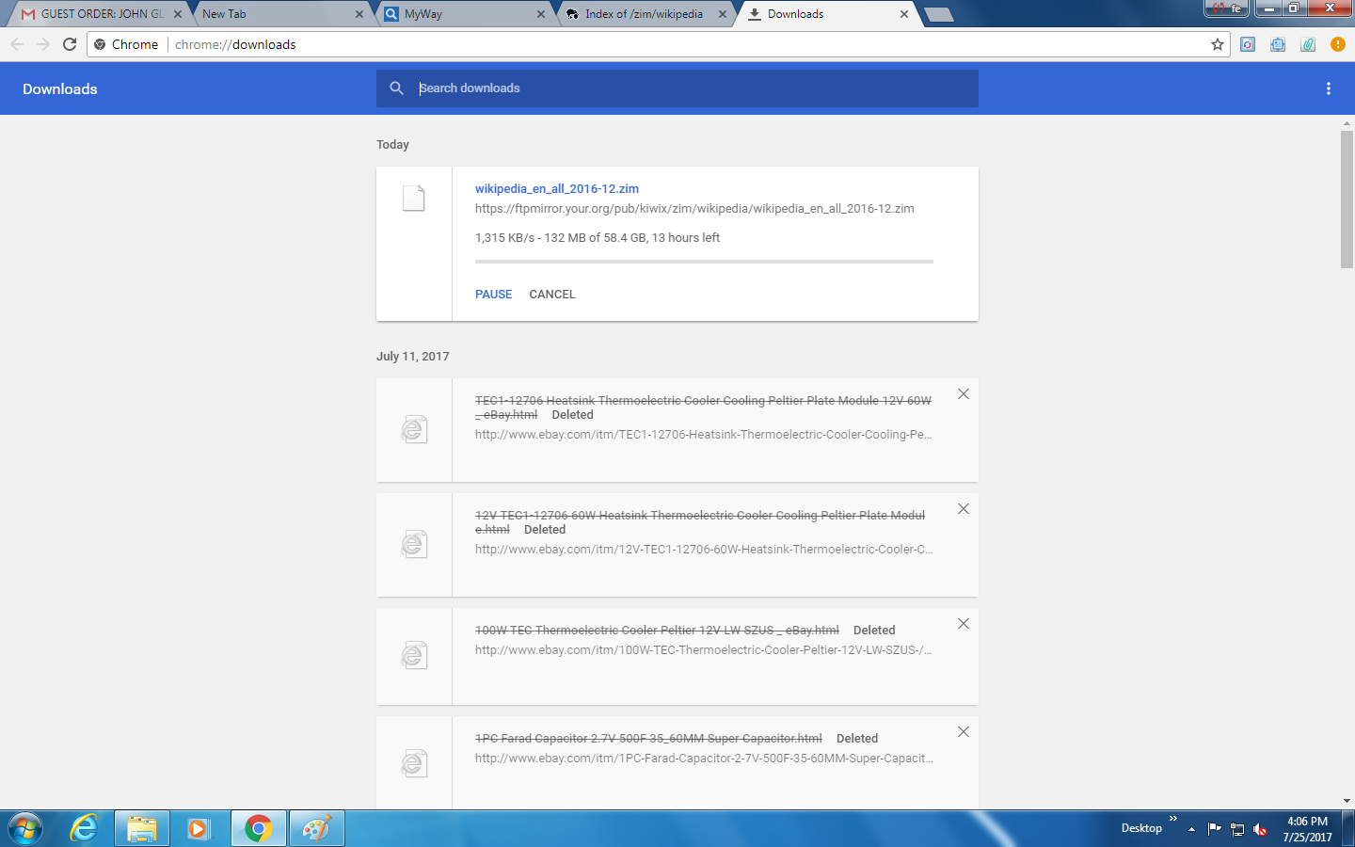Click the scrollbar down arrow
This screenshot has height=847, width=1355.
pos(1347,801)
